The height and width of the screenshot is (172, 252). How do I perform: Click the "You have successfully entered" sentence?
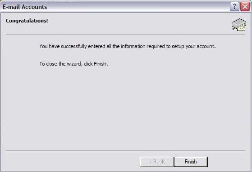128,46
